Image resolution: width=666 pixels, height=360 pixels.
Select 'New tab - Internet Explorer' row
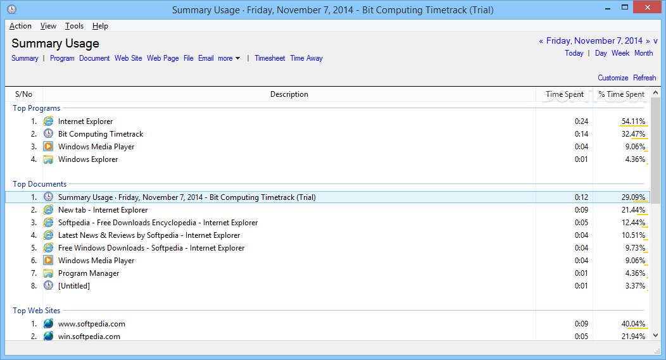click(327, 209)
